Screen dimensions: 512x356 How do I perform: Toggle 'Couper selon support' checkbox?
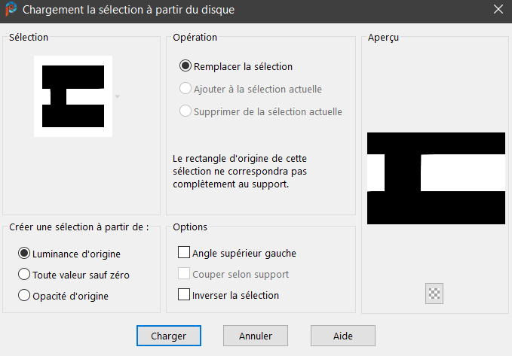click(x=184, y=274)
